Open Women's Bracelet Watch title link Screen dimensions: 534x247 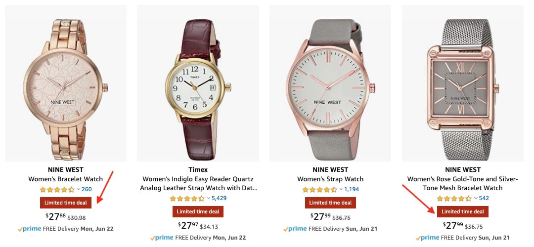[65, 179]
